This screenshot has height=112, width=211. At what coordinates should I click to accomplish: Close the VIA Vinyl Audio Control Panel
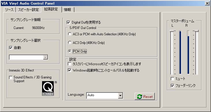point(207,3)
